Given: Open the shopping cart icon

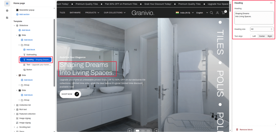Looking at the screenshot, I should pos(224,13).
